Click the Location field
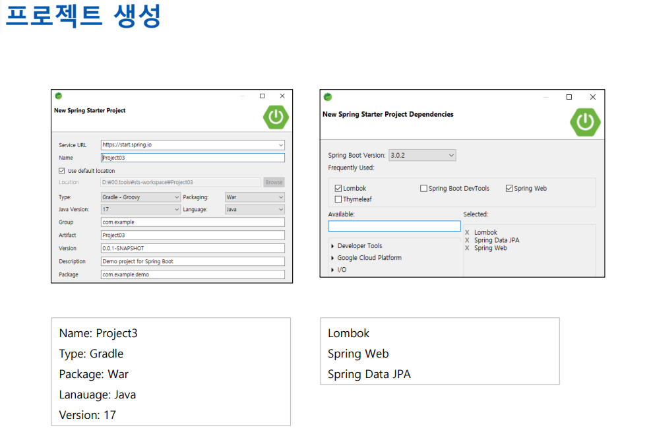Viewport: 651px width, 442px height. 181,182
